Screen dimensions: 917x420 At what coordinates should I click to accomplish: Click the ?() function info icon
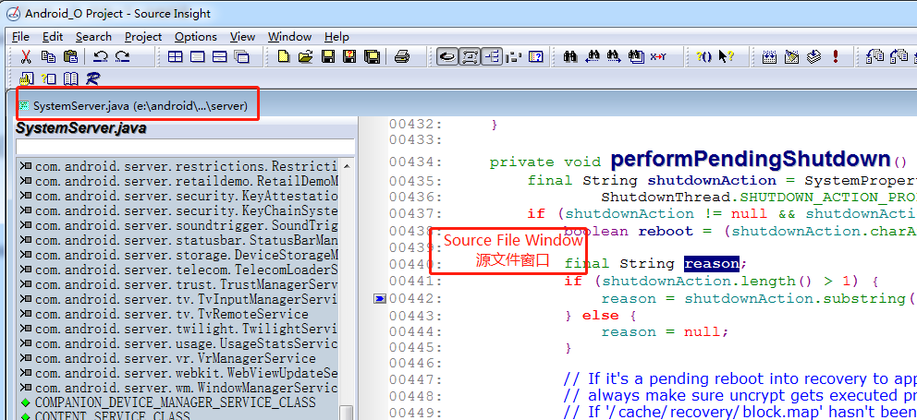coord(703,56)
